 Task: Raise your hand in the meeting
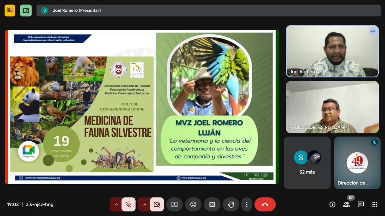pyautogui.click(x=231, y=205)
